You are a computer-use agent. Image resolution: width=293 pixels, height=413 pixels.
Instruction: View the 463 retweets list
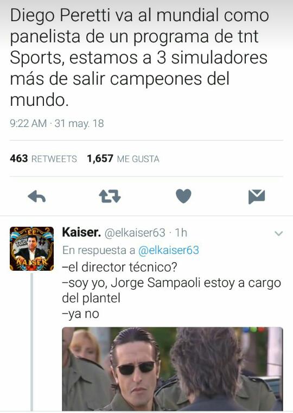(x=43, y=158)
